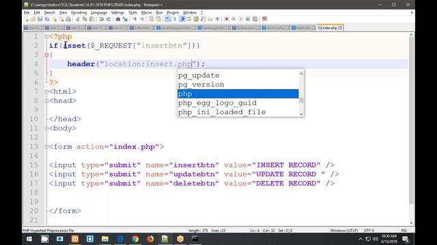Click the editor vertical scrollbar thumb

411,121
